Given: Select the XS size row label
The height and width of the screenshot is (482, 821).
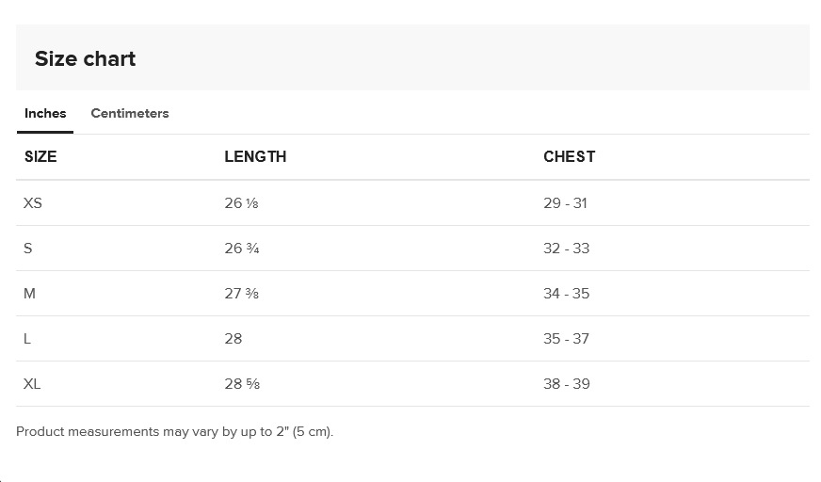Looking at the screenshot, I should tap(33, 203).
